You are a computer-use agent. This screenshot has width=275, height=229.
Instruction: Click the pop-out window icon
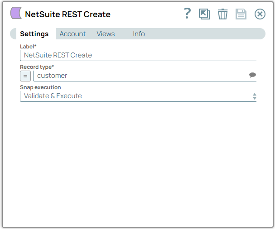pos(204,14)
